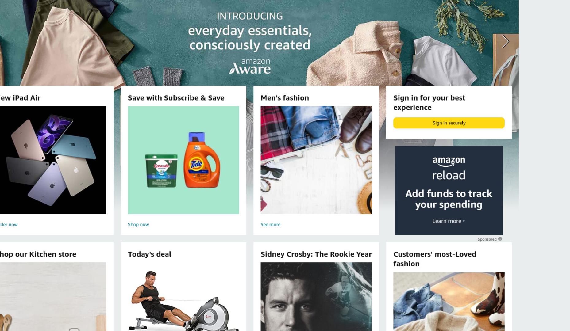Open Customers' most-Loved fashion image
The height and width of the screenshot is (331, 570).
click(449, 302)
